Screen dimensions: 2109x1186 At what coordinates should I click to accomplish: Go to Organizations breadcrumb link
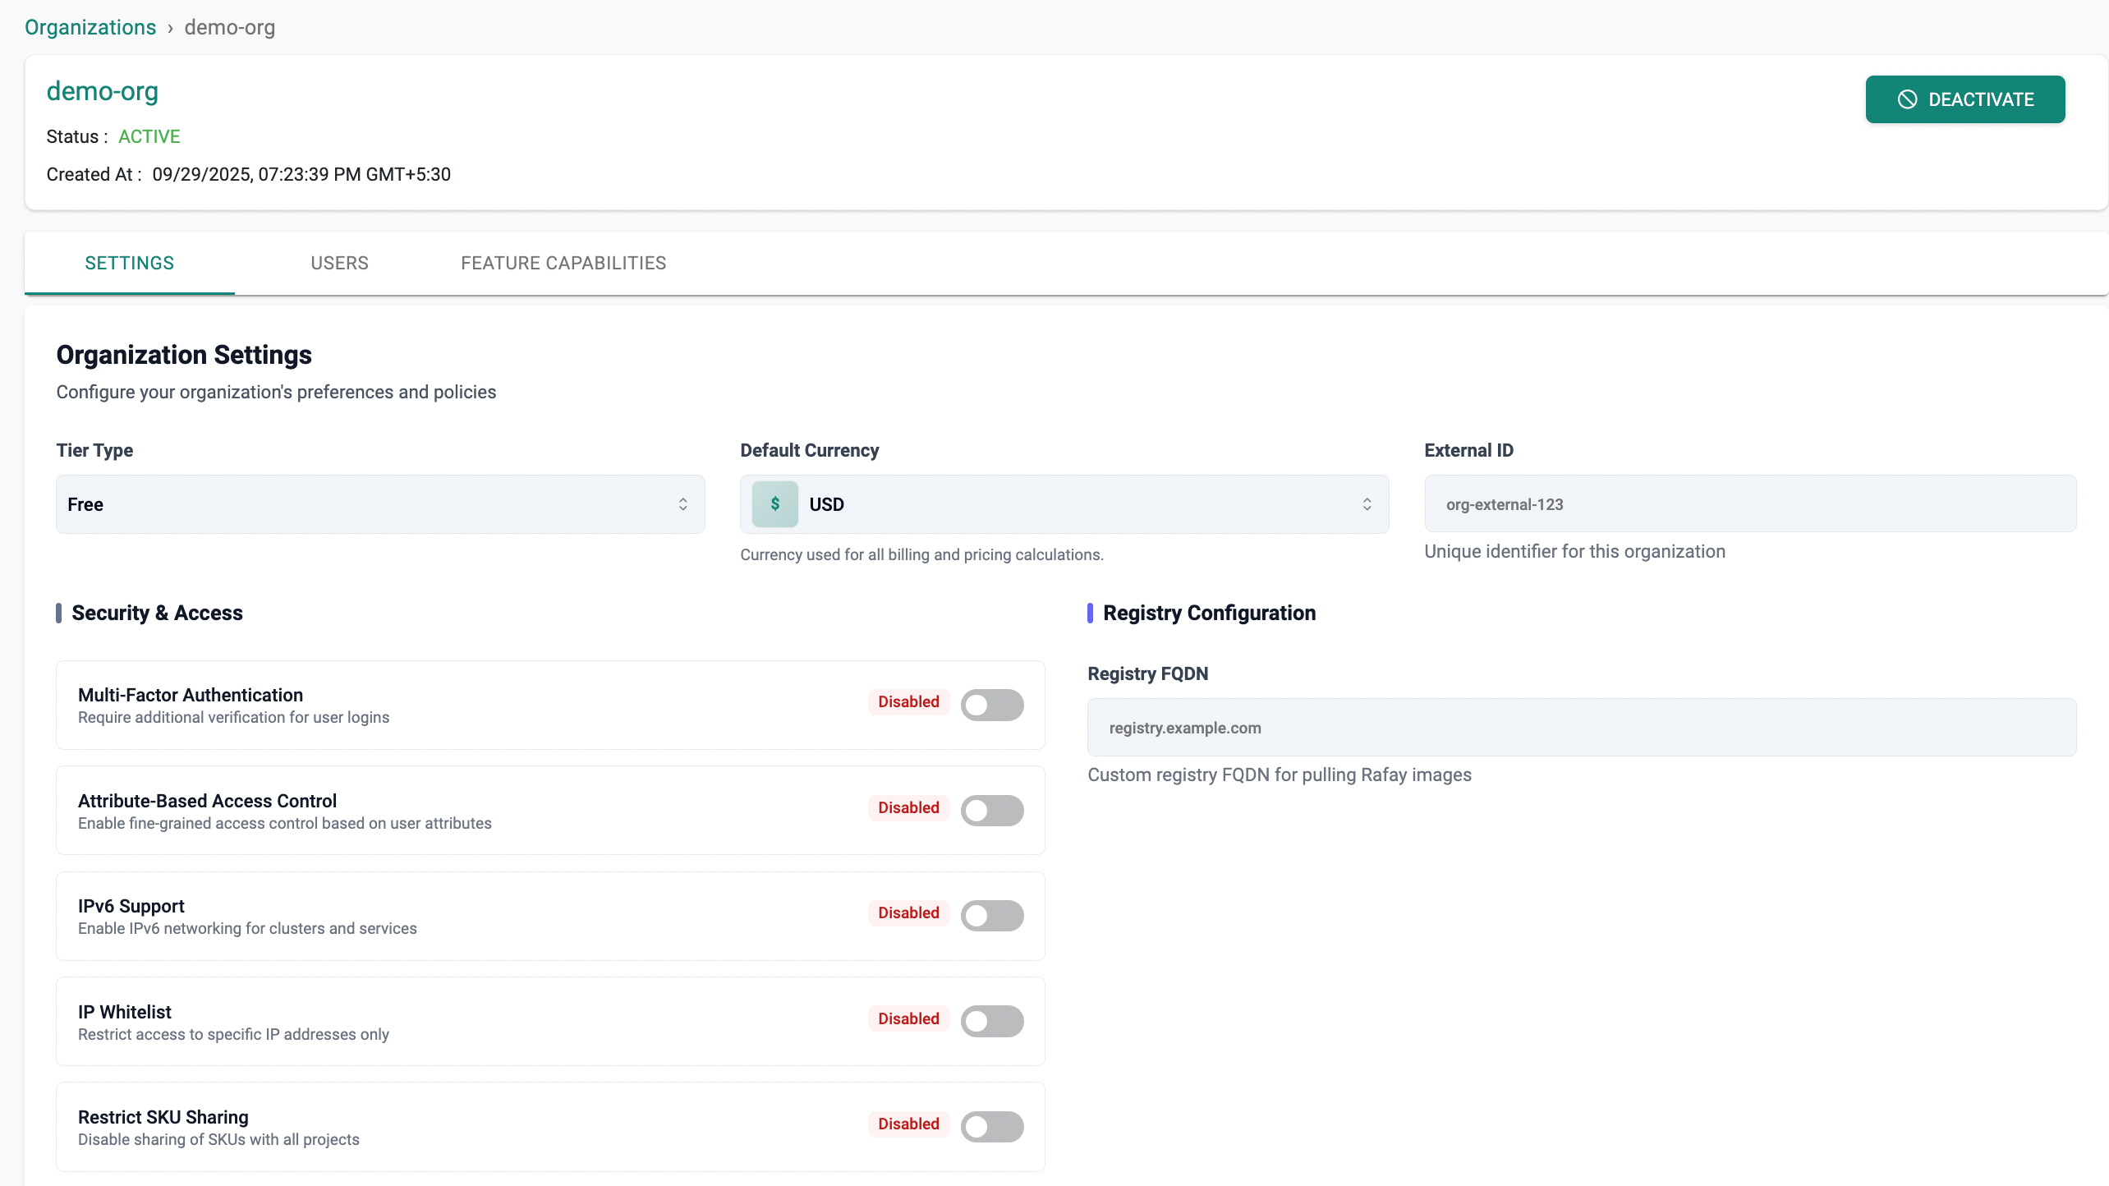(90, 27)
